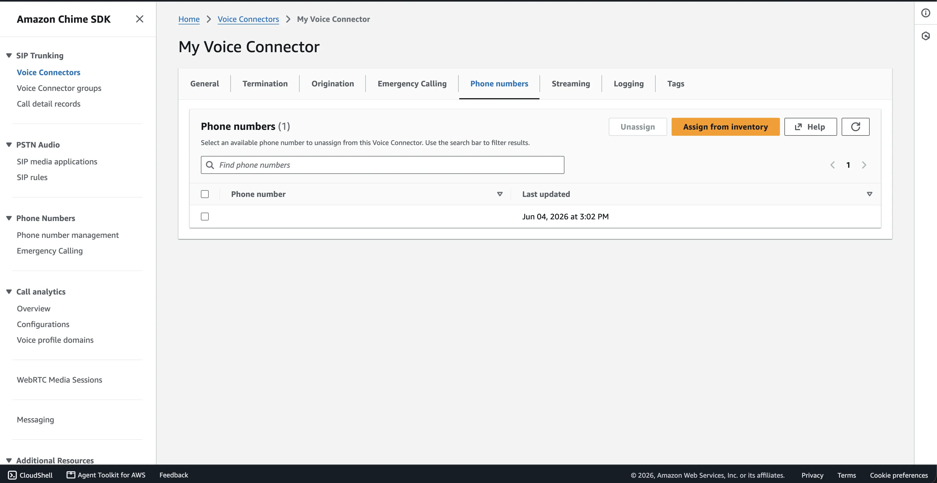Open Privacy link in footer
The width and height of the screenshot is (937, 483).
812,475
